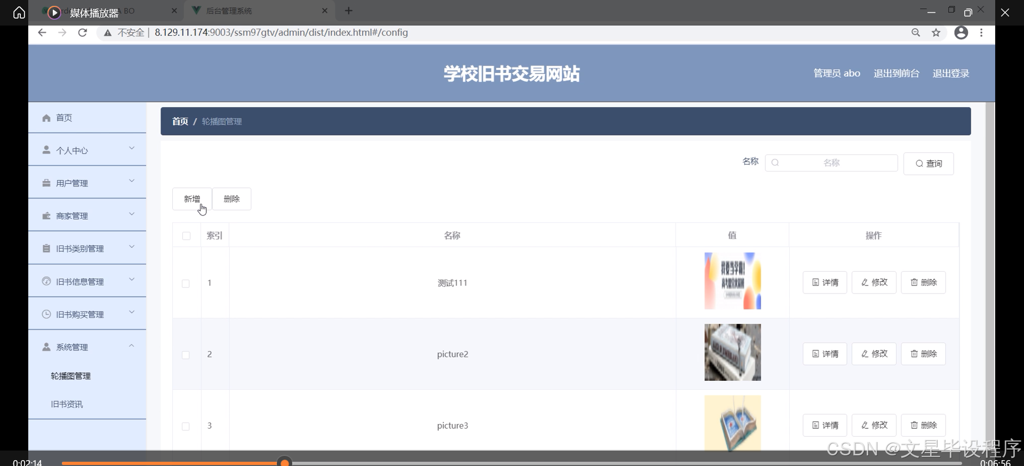1024x466 pixels.
Task: Click the clipboard icon beside 旧书类别管理
Action: pyautogui.click(x=46, y=248)
